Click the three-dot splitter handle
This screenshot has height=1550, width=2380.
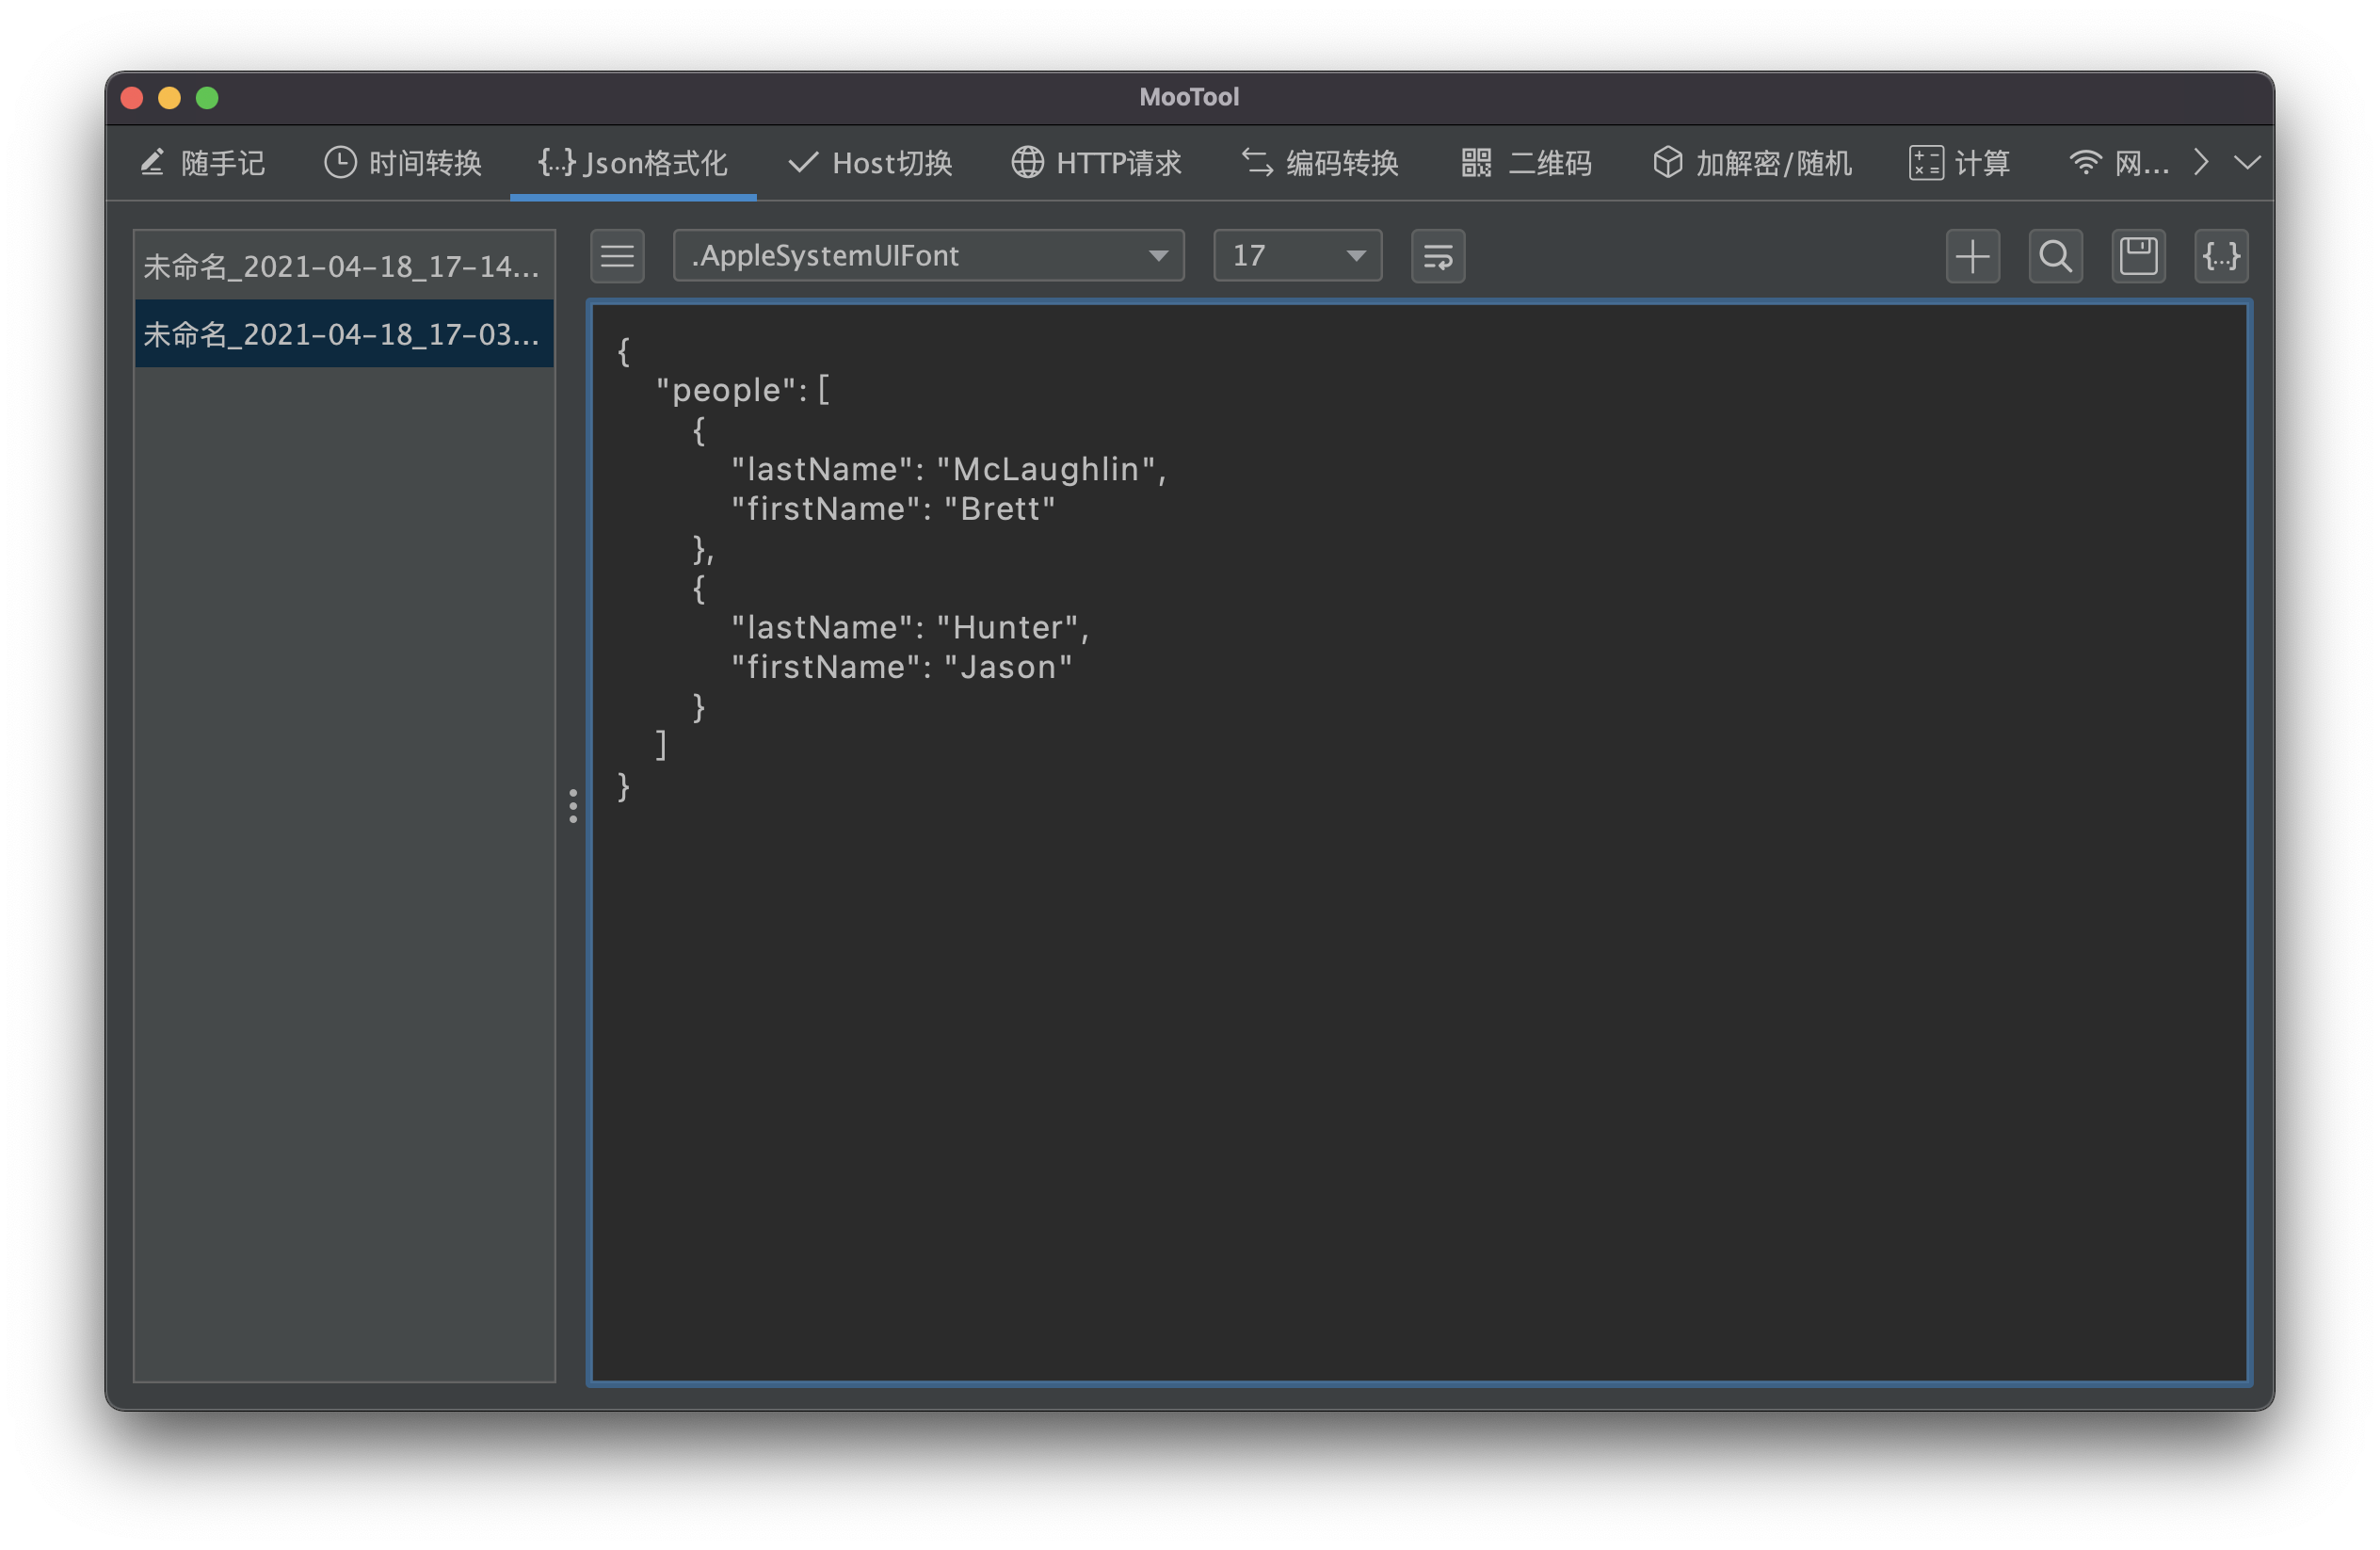click(573, 806)
